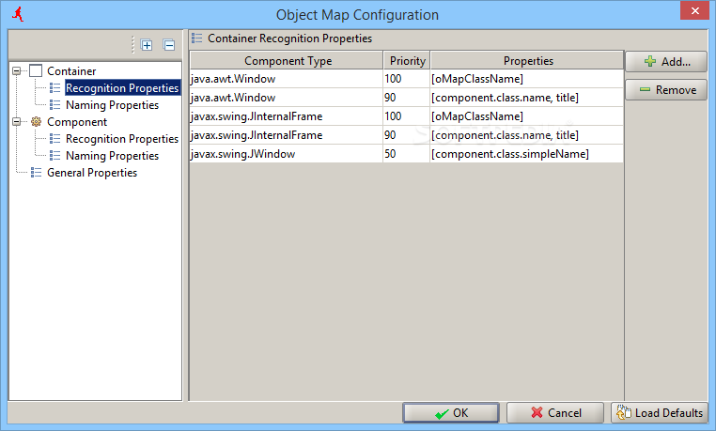Screen dimensions: 716x431
Task: Select Recognition Properties under Container
Action: tap(122, 88)
